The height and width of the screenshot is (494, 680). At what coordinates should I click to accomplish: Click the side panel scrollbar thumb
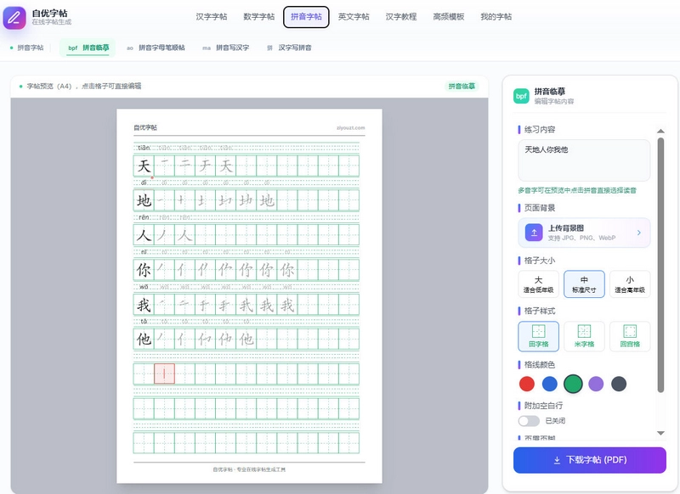pos(660,265)
